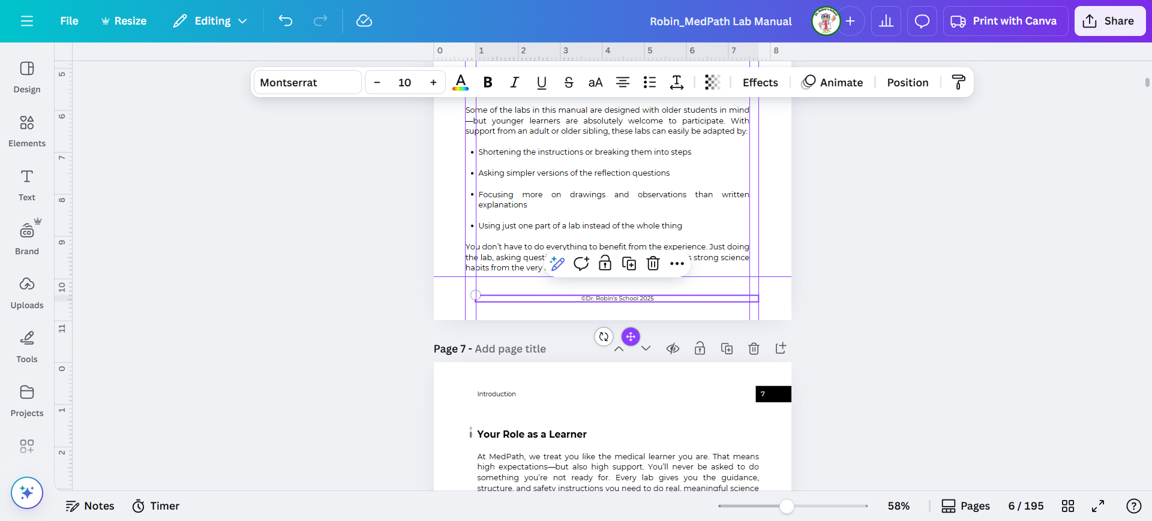Click the font size value 10
Screen dimensions: 1152x521
coord(405,82)
